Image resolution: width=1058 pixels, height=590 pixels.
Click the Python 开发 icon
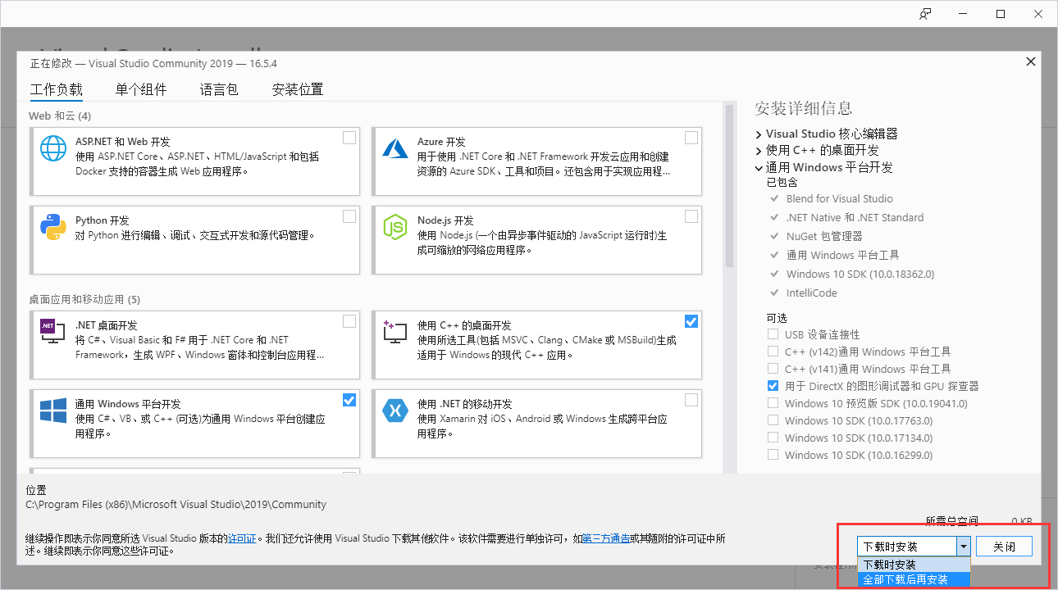tap(52, 227)
